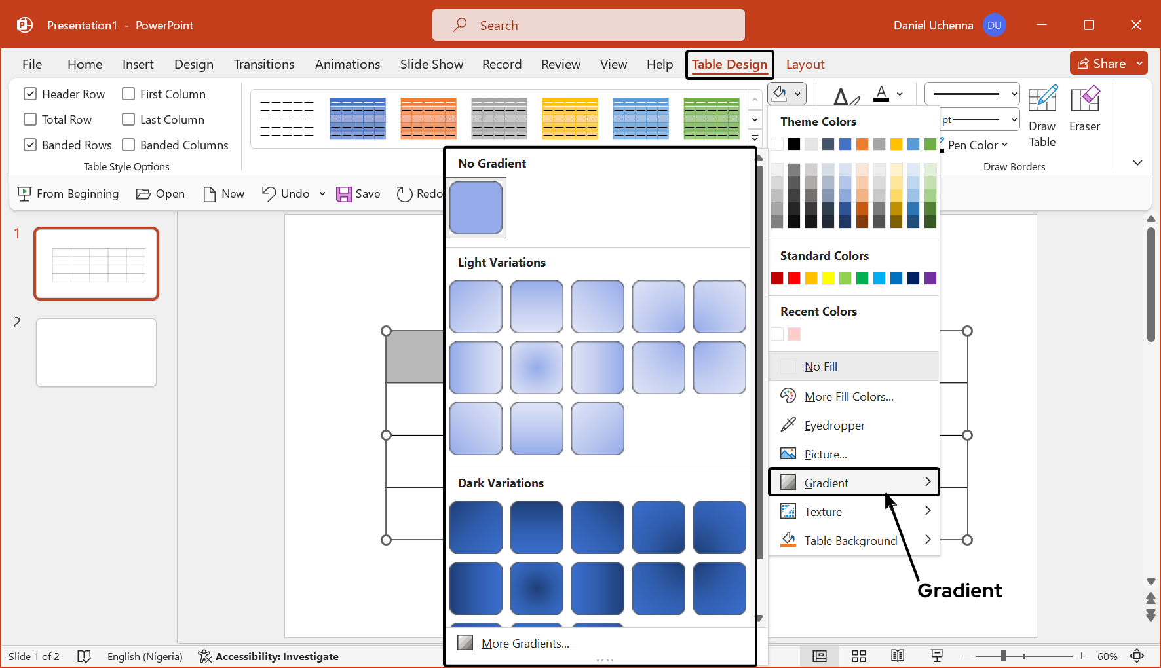Click the Share button
This screenshot has width=1161, height=668.
pyautogui.click(x=1102, y=64)
